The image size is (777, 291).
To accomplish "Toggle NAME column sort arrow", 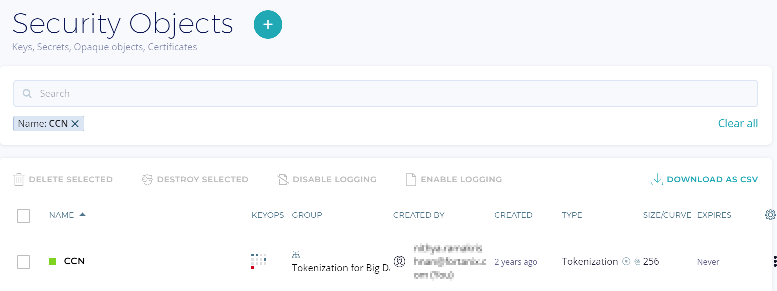I will pos(82,215).
